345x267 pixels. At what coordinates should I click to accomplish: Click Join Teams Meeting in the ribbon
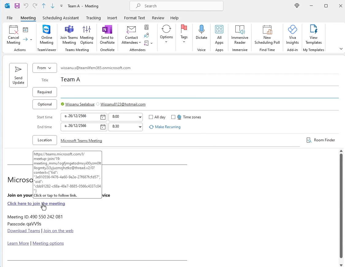pyautogui.click(x=69, y=35)
